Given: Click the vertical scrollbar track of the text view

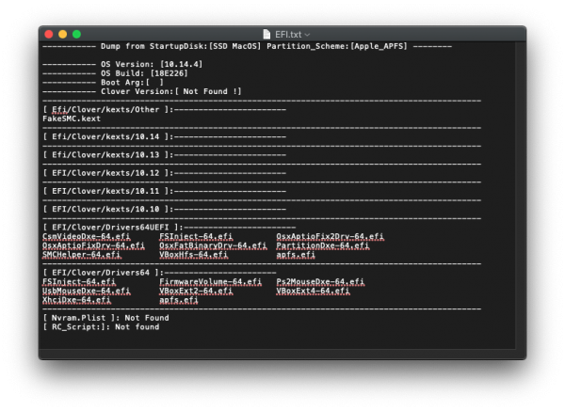Looking at the screenshot, I should tap(520, 195).
